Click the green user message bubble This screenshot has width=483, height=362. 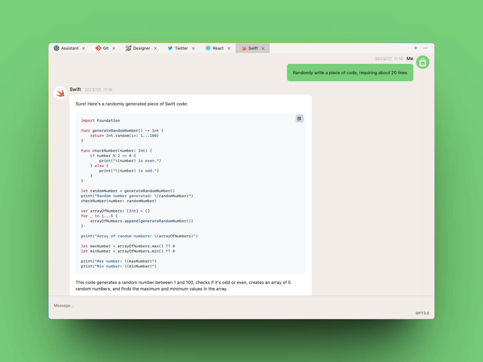(x=350, y=73)
